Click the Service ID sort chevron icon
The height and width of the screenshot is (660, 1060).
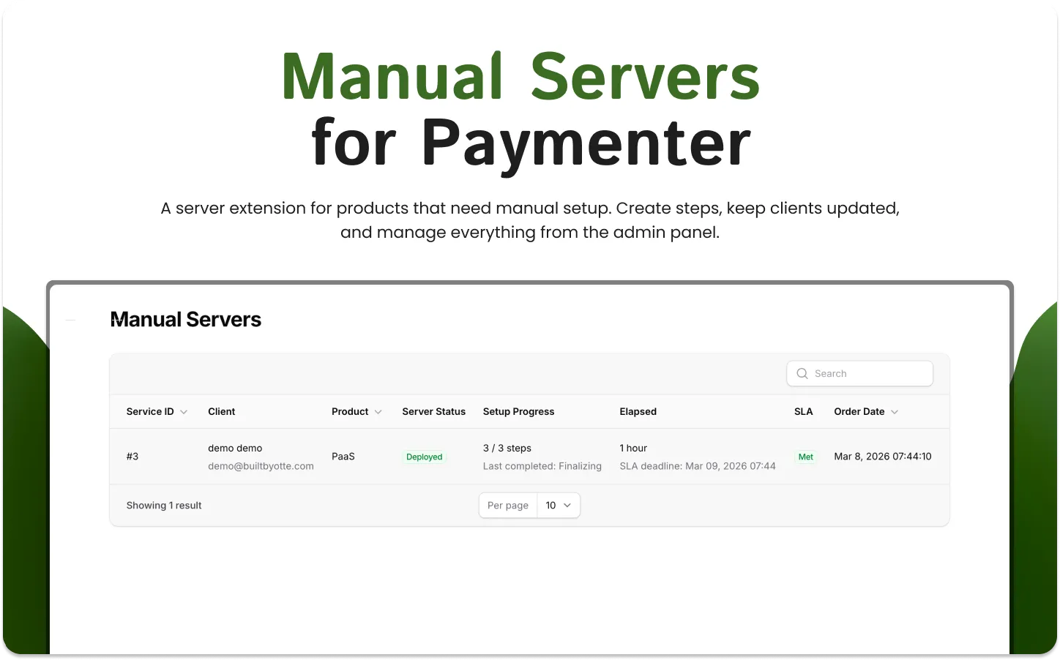[x=183, y=412]
